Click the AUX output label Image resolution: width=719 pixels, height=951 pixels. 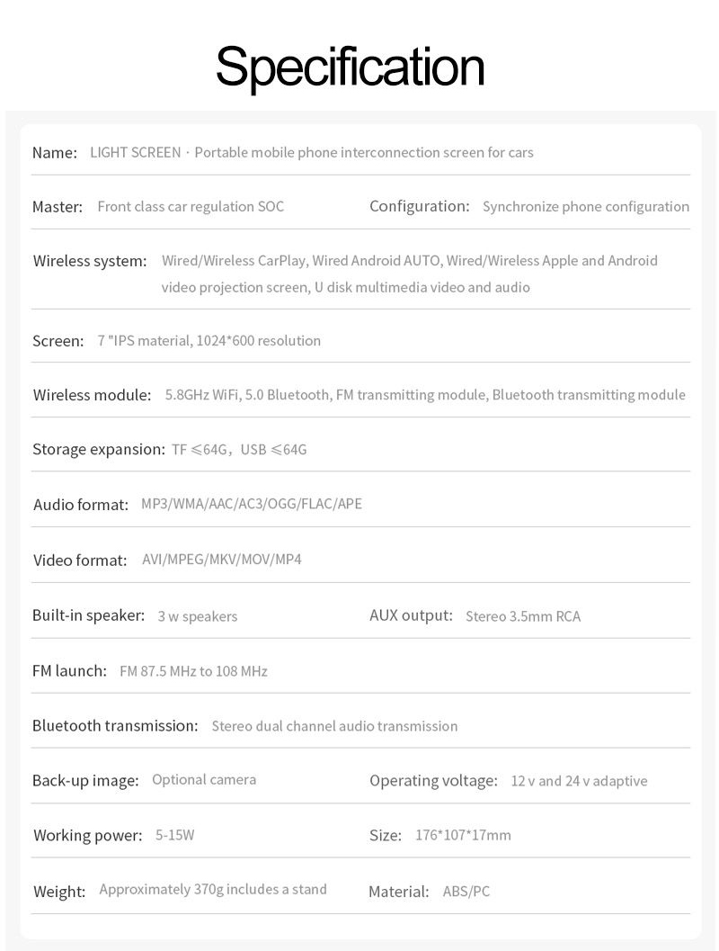(411, 615)
